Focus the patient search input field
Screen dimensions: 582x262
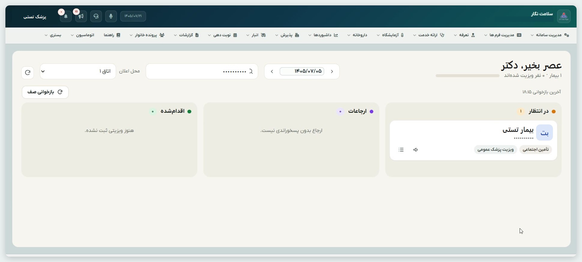pos(202,71)
